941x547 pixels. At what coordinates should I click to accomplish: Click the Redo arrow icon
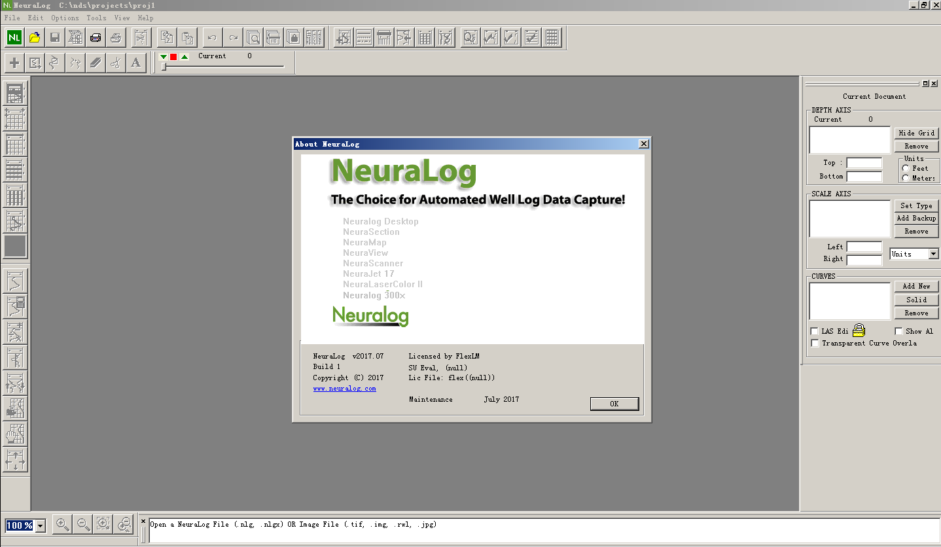(x=232, y=37)
